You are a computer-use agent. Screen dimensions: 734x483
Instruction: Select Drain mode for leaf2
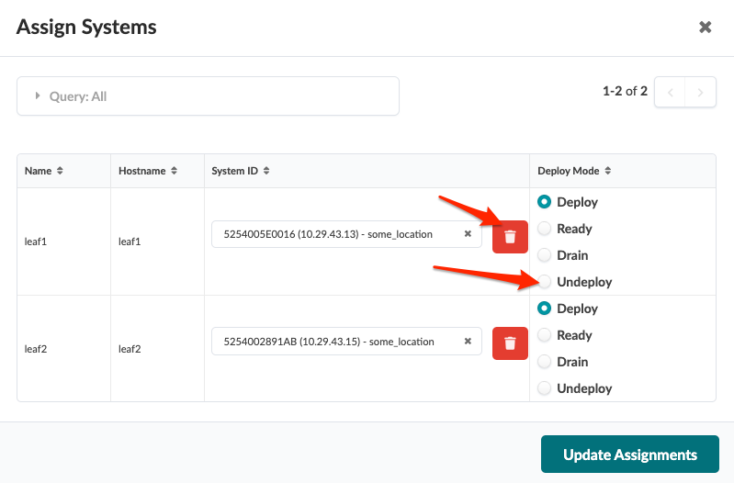[x=546, y=362]
